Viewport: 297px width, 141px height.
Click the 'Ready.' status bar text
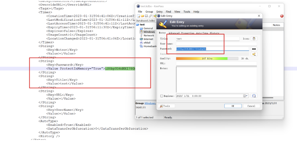168,117
